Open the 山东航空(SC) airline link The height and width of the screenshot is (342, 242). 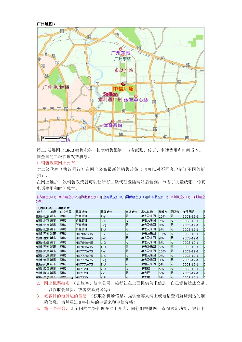pos(158,197)
